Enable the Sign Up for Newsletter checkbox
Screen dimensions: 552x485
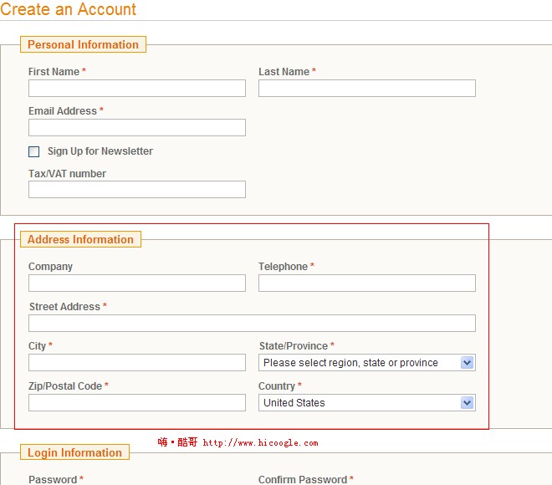[34, 152]
